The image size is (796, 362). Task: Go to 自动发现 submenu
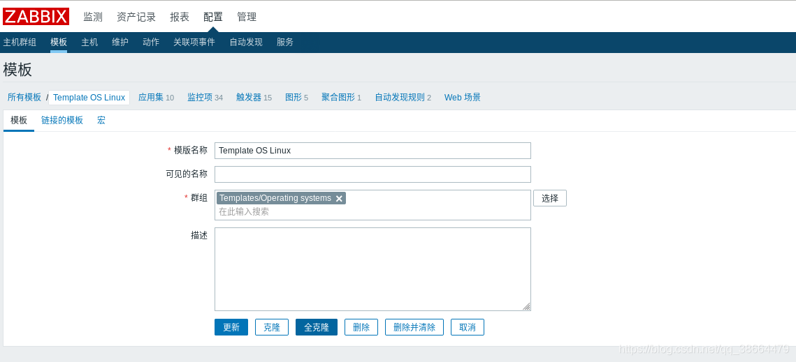click(x=246, y=42)
